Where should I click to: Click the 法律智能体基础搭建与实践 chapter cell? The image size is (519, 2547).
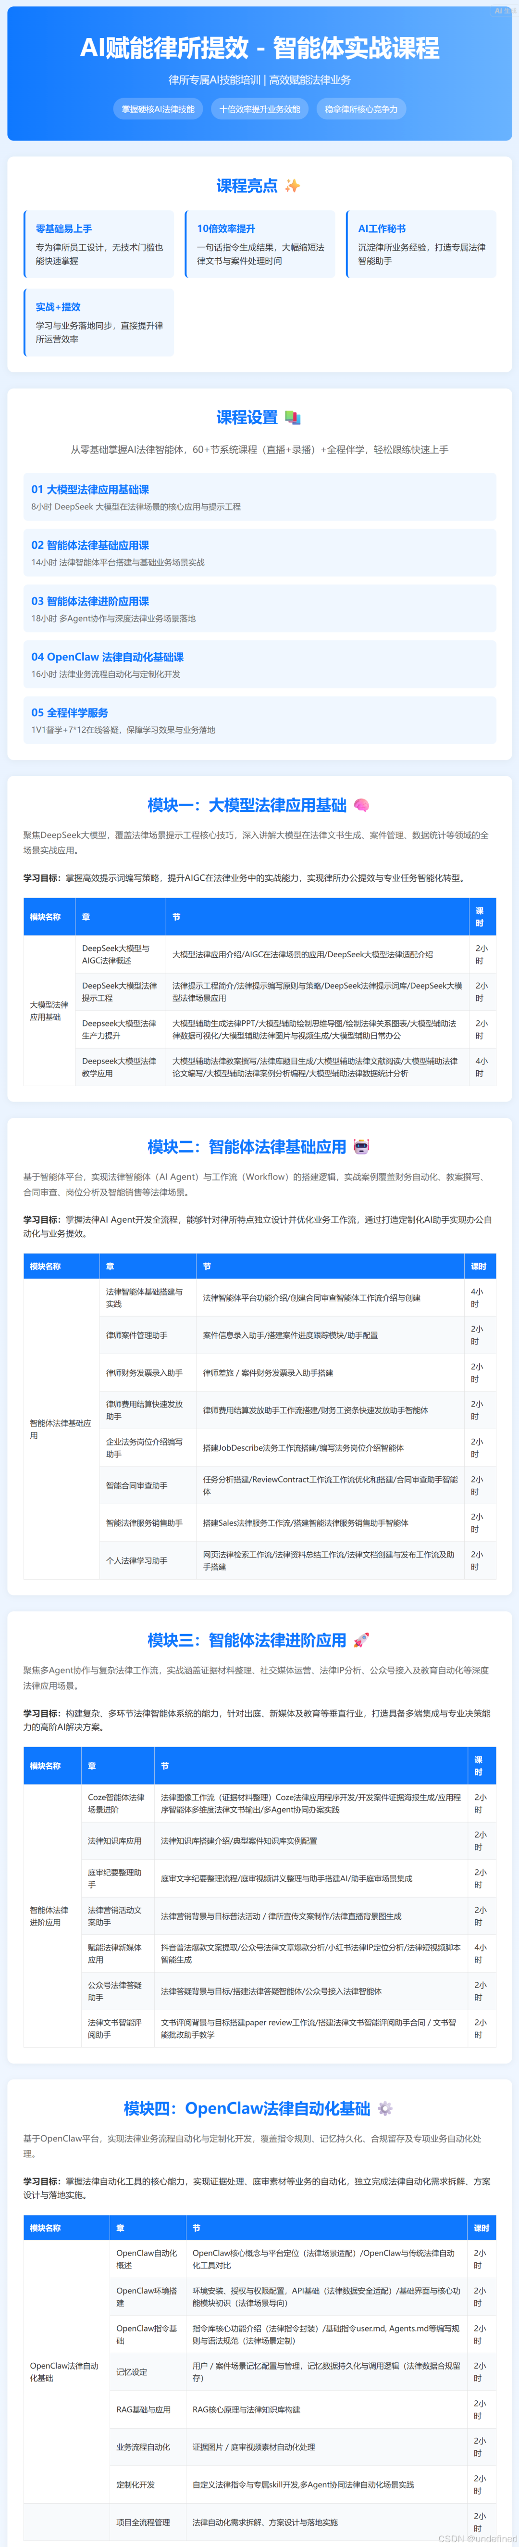(x=148, y=1298)
